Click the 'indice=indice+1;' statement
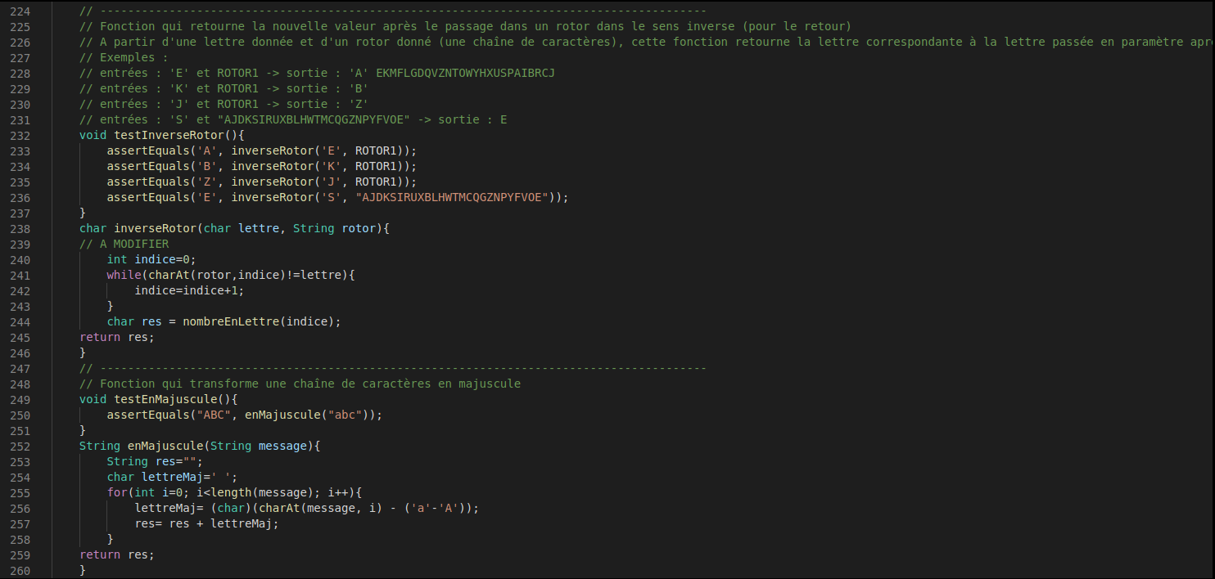This screenshot has height=579, width=1215. click(x=190, y=290)
